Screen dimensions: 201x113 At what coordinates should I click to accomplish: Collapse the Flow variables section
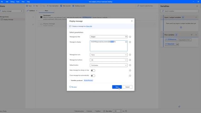tap(196, 35)
